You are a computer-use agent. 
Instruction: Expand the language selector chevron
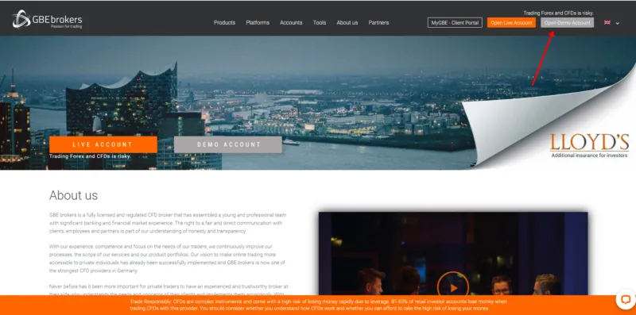(x=618, y=23)
